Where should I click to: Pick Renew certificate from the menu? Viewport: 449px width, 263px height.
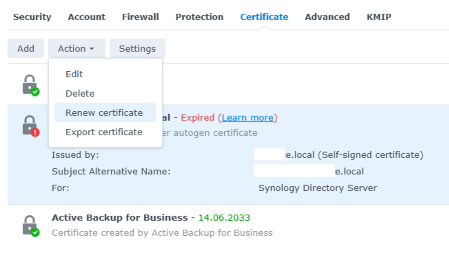(104, 113)
